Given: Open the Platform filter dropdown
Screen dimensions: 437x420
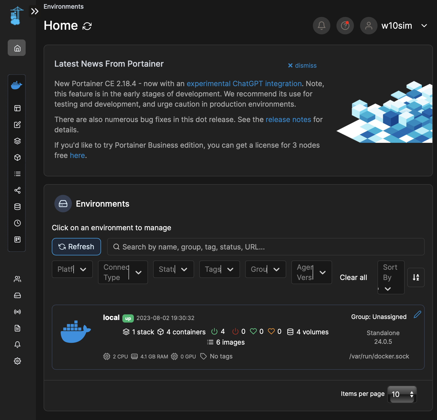Looking at the screenshot, I should coord(72,269).
